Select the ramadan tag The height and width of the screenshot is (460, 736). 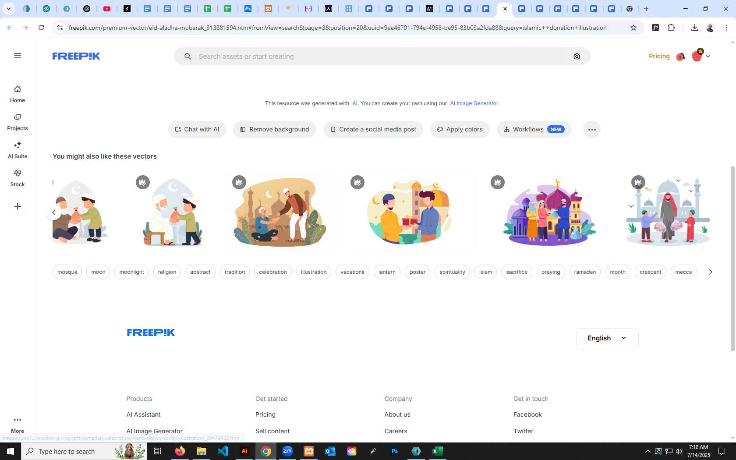click(585, 272)
